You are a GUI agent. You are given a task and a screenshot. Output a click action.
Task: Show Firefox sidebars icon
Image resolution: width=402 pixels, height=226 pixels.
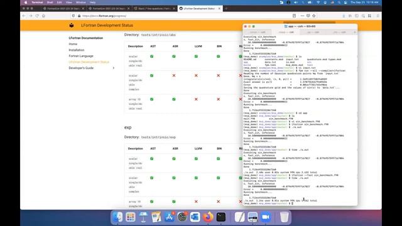tap(357, 16)
